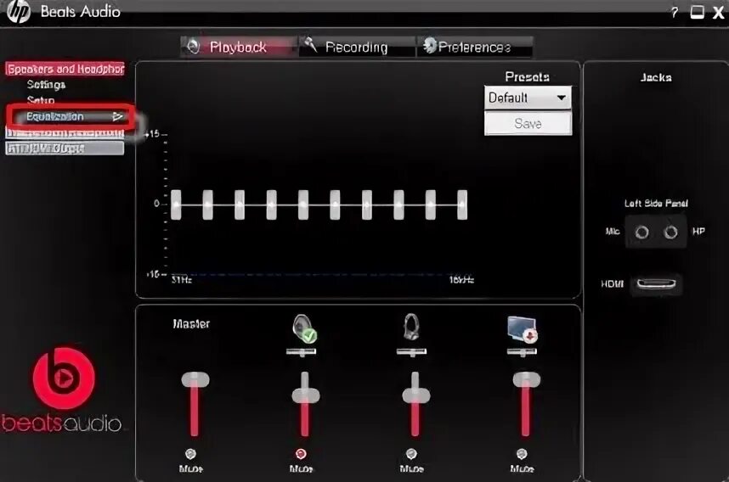
Task: Click the sixth equalizer band slider from left
Action: [x=335, y=205]
